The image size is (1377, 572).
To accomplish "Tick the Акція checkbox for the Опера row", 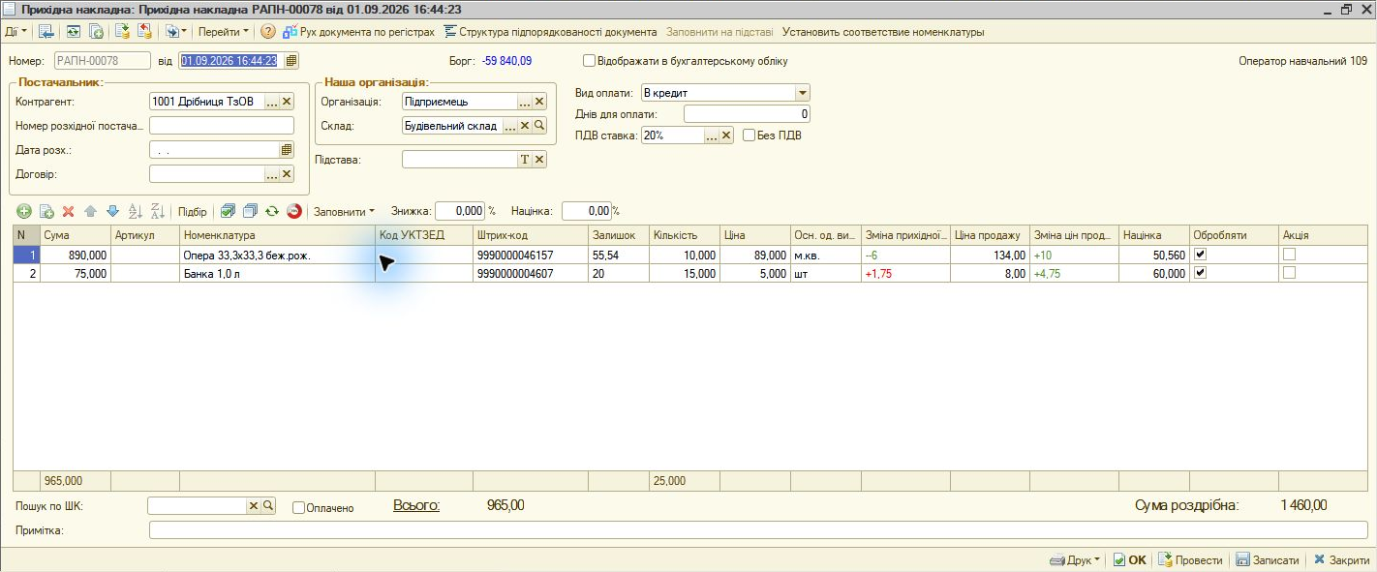I will (x=1289, y=254).
